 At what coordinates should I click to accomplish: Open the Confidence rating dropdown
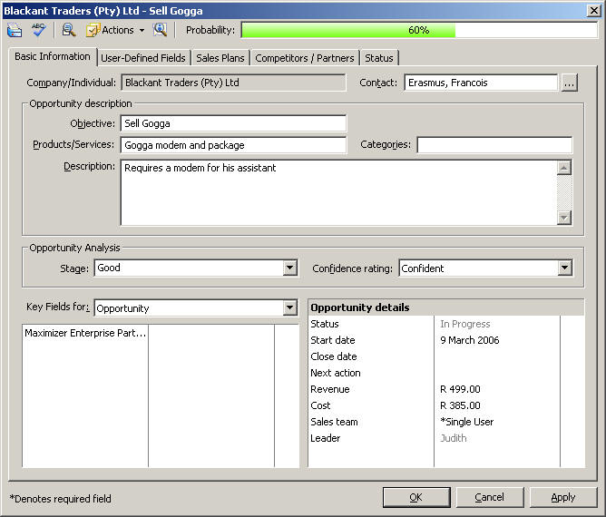(564, 268)
